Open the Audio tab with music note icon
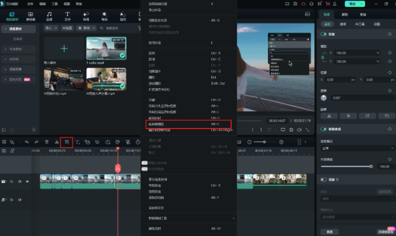Viewport: 396px width, 236px height. pyautogui.click(x=49, y=15)
